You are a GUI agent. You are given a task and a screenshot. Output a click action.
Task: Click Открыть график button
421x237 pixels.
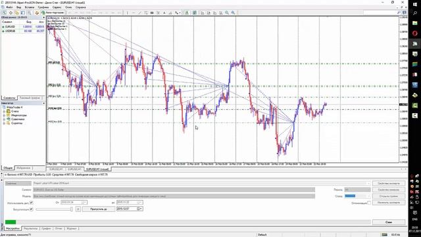389,196
